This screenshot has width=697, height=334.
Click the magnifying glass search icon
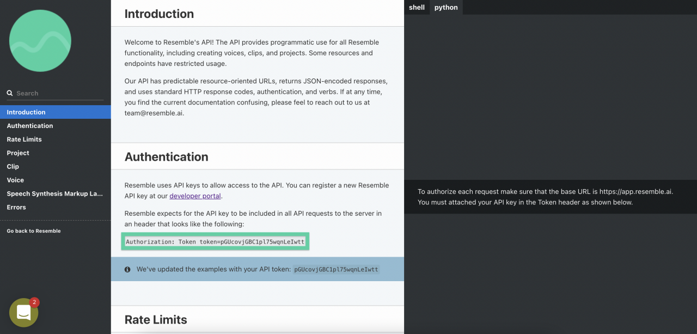[x=9, y=93]
